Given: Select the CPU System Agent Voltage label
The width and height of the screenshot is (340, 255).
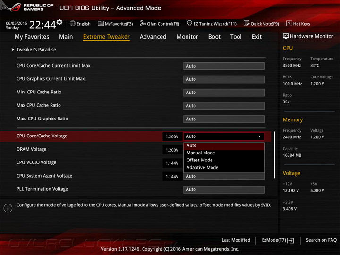Looking at the screenshot, I should [44, 176].
